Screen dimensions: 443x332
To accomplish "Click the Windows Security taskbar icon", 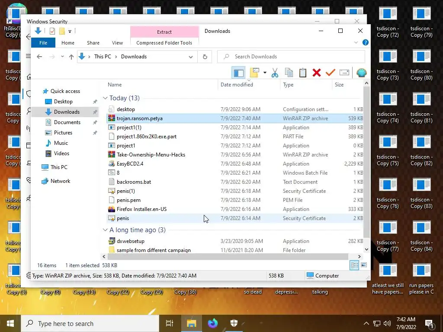I will 234,323.
